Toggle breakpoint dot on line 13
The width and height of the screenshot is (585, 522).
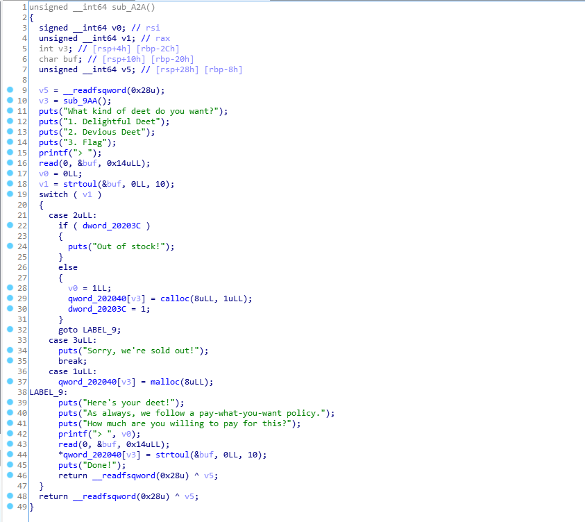click(x=10, y=131)
